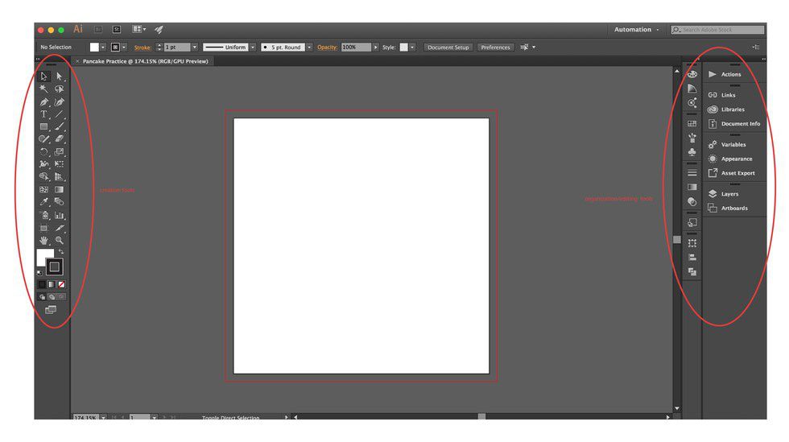This screenshot has height=442, width=789.
Task: Select the Hand tool
Action: [44, 241]
